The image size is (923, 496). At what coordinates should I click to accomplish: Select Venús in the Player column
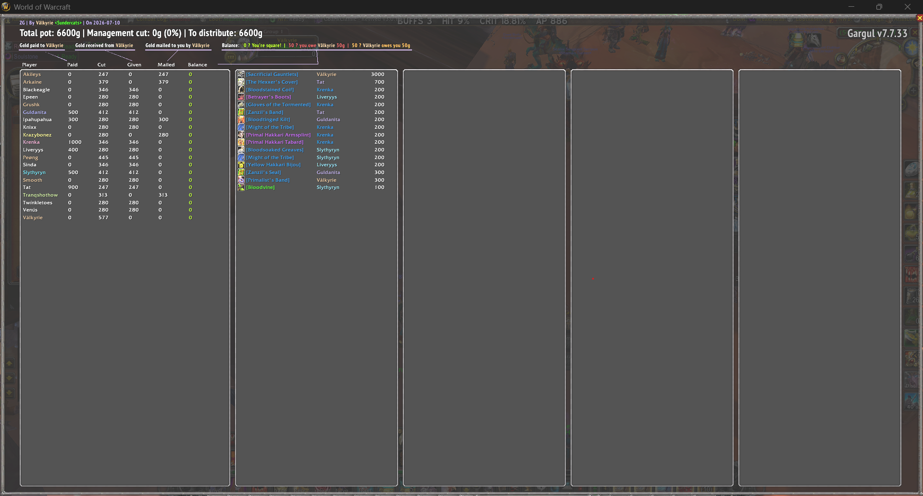[30, 210]
